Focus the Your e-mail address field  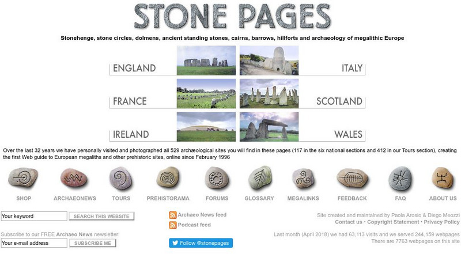(x=34, y=243)
